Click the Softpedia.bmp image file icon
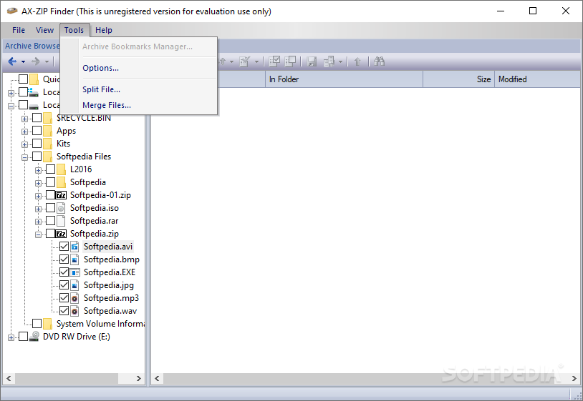Screen dimensions: 583x401 pyautogui.click(x=74, y=259)
